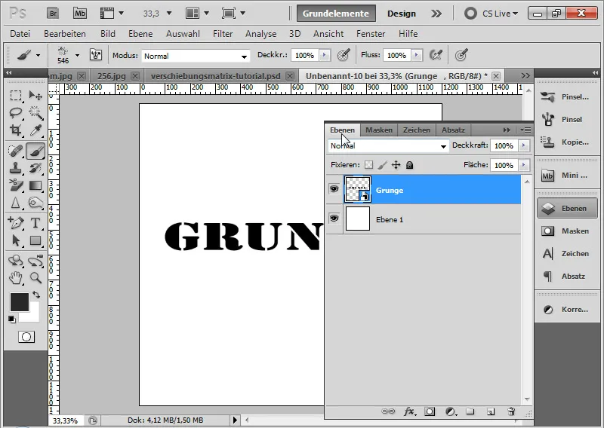Open layer blend mode dropdown Normal

click(x=388, y=145)
